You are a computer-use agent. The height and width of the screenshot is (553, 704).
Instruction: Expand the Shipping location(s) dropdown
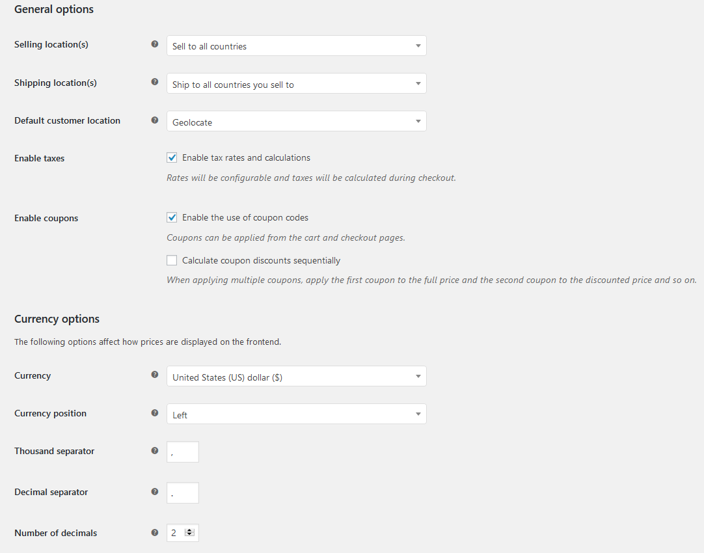coord(296,83)
